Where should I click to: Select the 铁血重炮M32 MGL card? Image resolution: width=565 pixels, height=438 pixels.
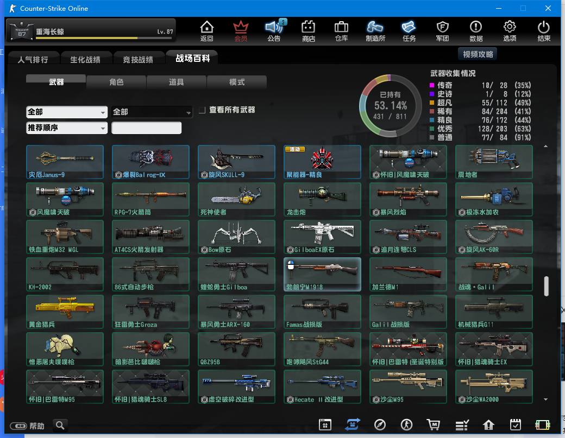point(65,237)
